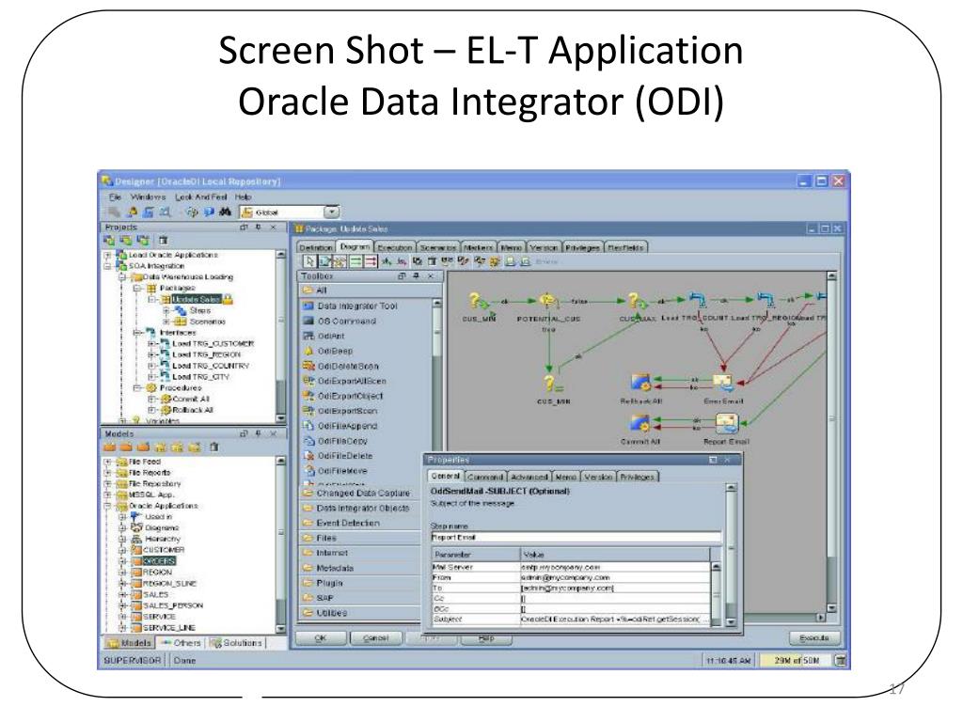Click the trash icon in Projects toolbar
Screen dimensions: 963x722
click(164, 240)
